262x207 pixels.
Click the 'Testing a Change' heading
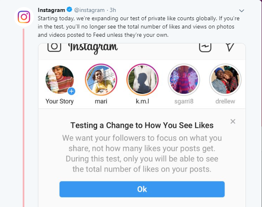coord(142,125)
